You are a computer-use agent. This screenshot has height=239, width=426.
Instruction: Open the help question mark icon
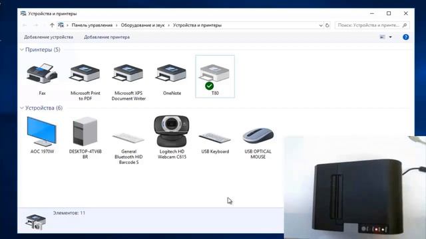click(405, 37)
